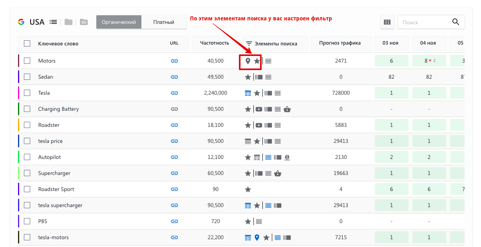Switch to the Платный tab
481x247 pixels.
pyautogui.click(x=164, y=22)
